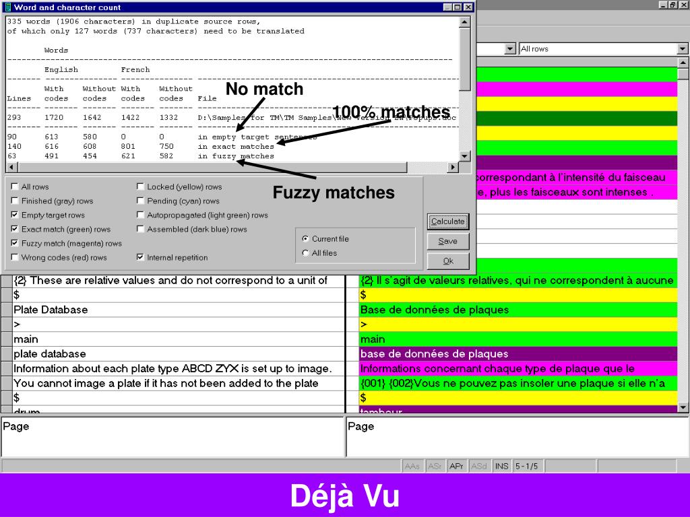Confirm the dialog with Ok
Image resolution: width=690 pixels, height=517 pixels.
448,261
